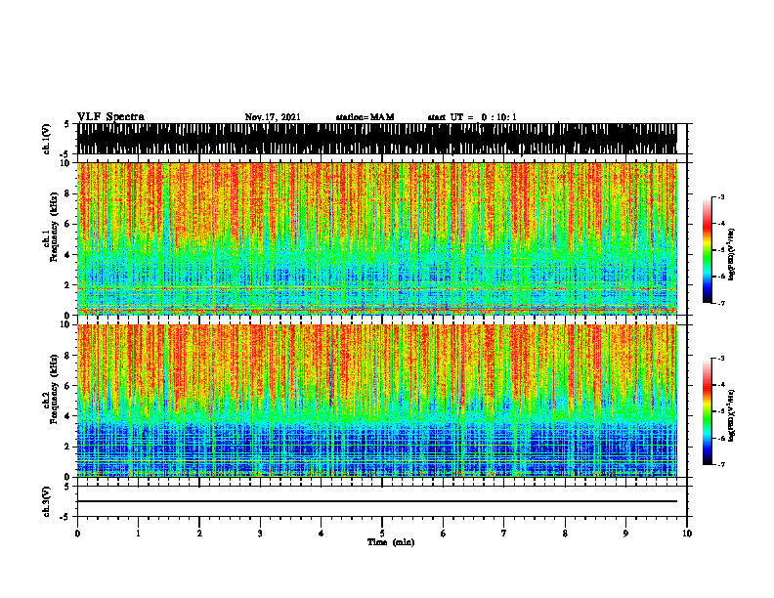
Task: Click time axis tick label "9"
Action: [625, 534]
